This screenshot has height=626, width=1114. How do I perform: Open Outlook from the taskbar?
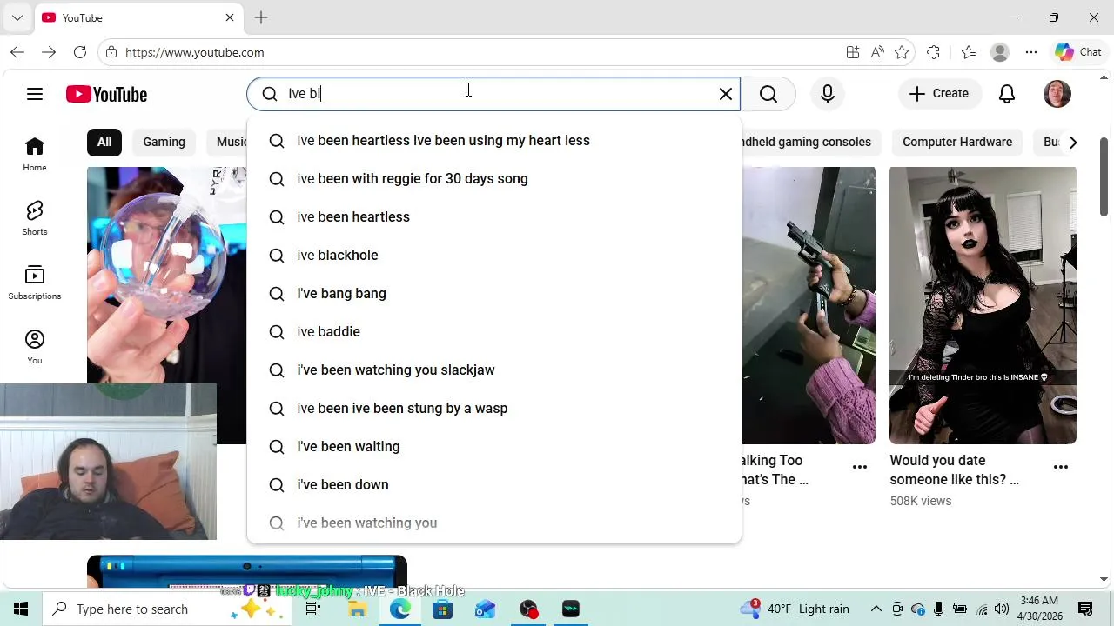pos(485,609)
